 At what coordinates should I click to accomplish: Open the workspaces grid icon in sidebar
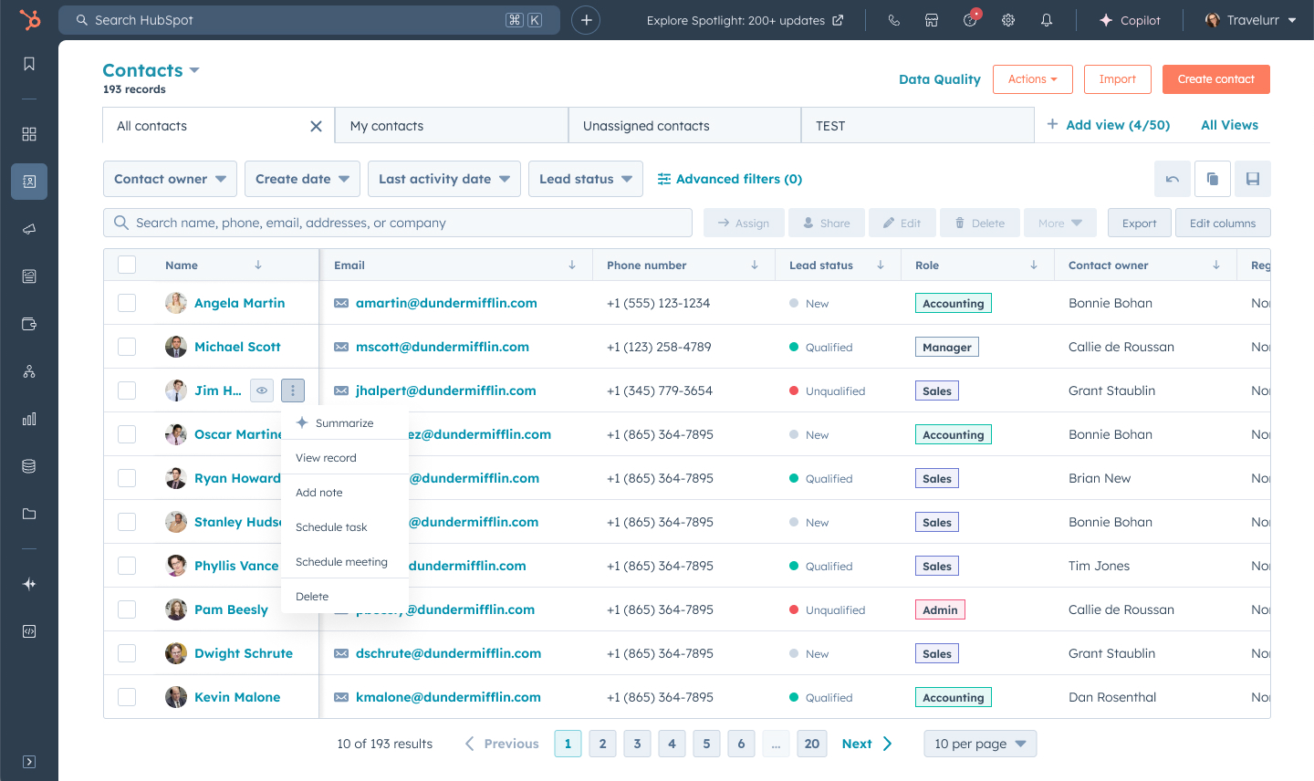(29, 134)
